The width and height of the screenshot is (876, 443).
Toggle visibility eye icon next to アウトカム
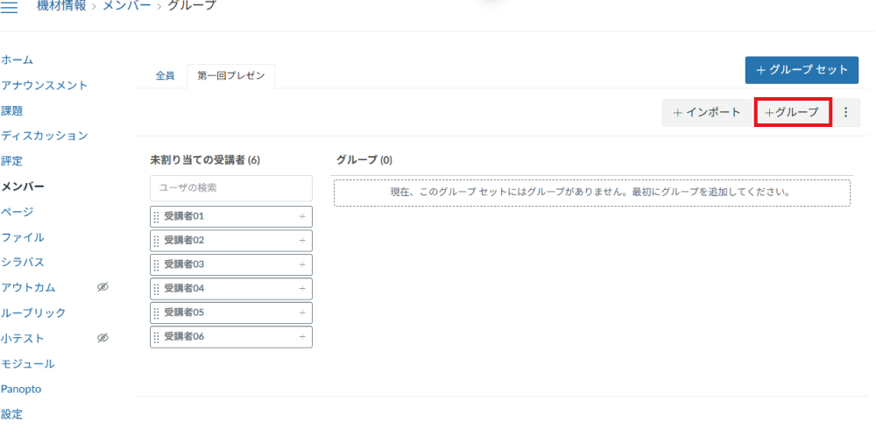click(x=102, y=287)
